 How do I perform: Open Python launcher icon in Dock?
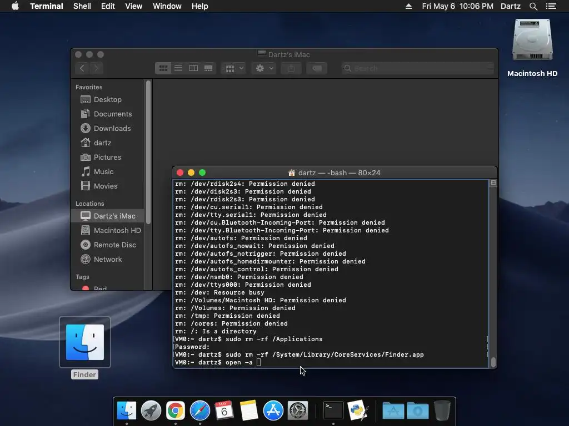point(358,410)
